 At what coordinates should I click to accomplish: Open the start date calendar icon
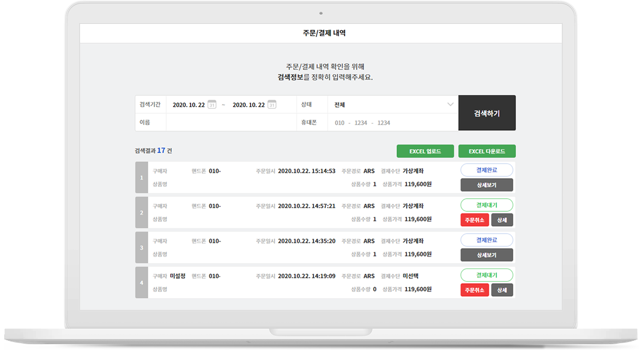(x=212, y=105)
